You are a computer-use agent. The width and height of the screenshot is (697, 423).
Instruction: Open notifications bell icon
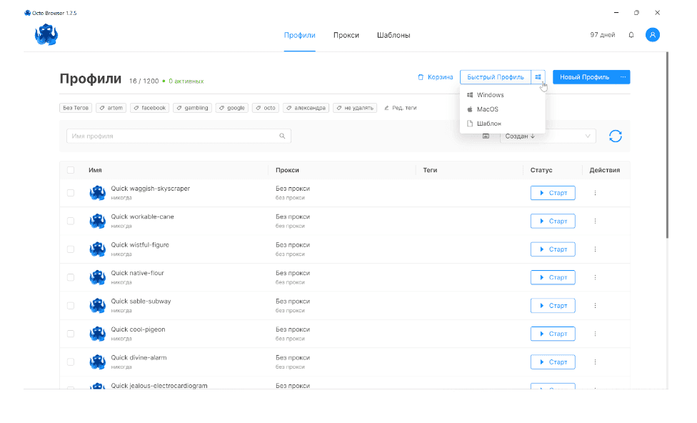(x=631, y=35)
